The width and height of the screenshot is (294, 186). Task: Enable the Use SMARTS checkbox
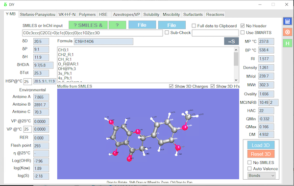point(243,32)
